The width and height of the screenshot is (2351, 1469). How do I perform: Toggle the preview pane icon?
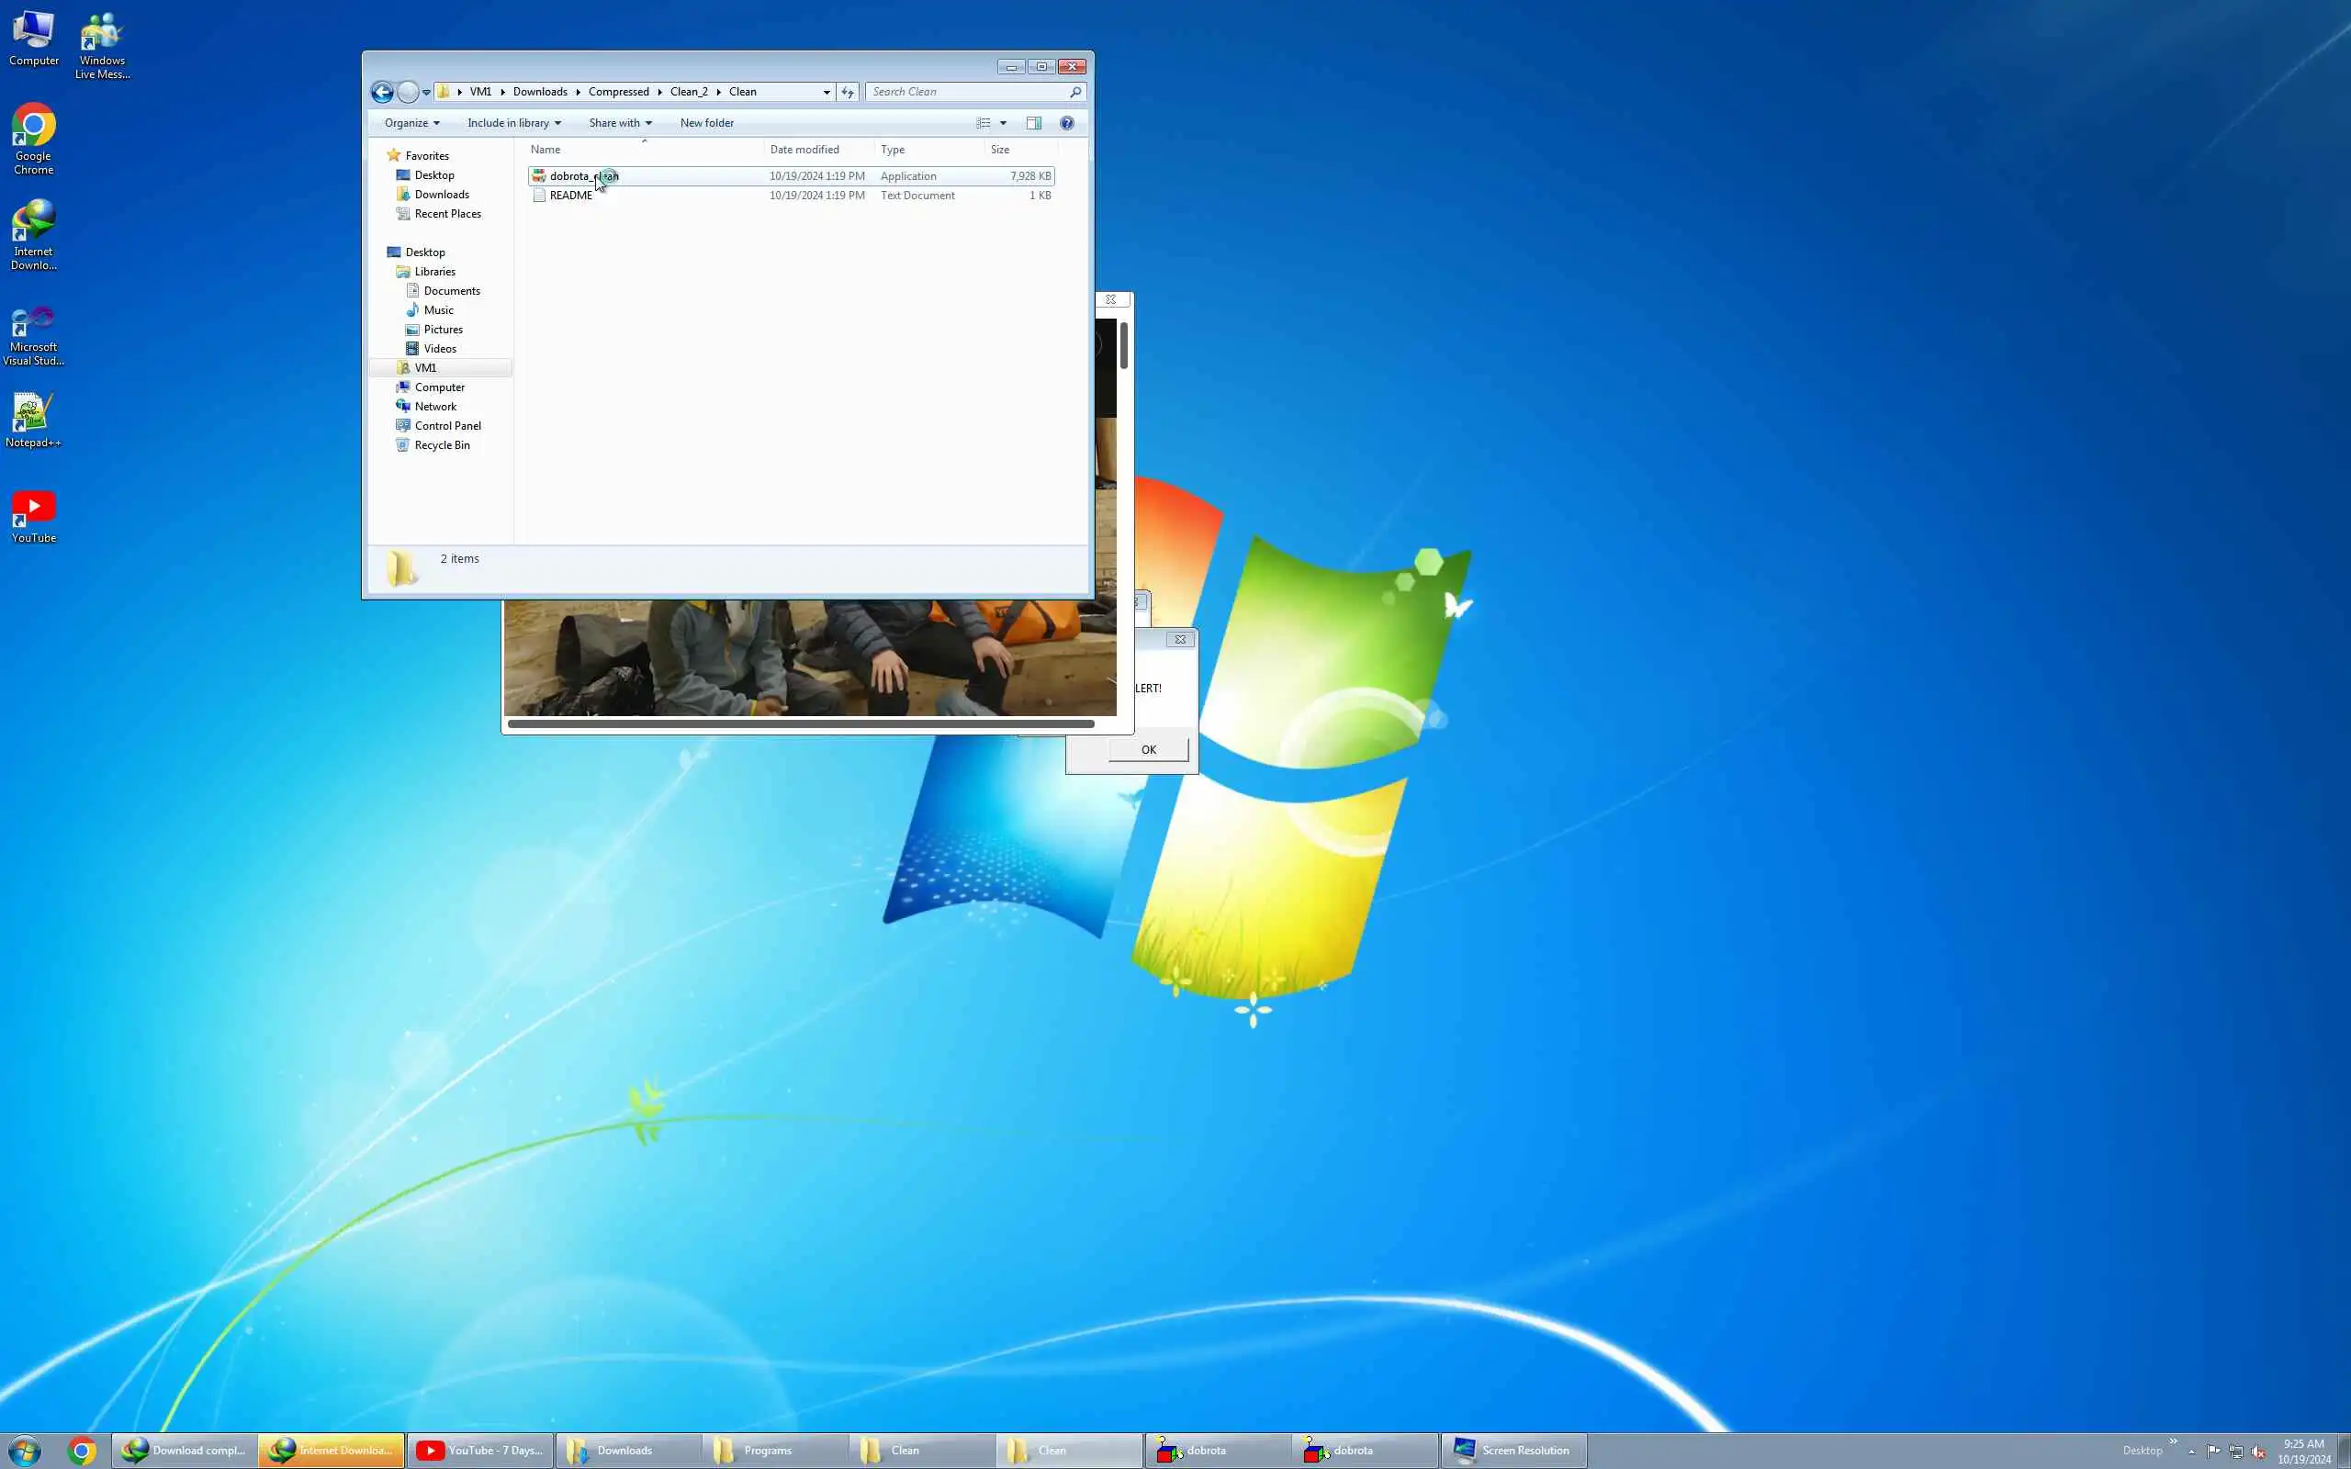click(x=1034, y=123)
